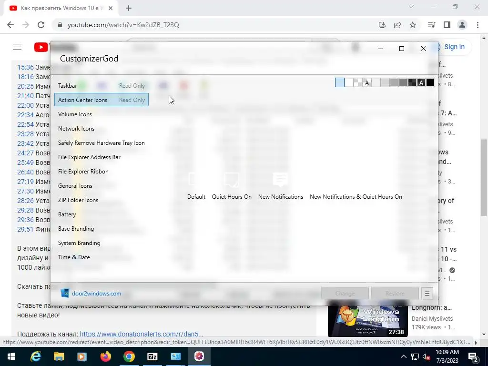Click the install/download page icon in address bar

[382, 25]
